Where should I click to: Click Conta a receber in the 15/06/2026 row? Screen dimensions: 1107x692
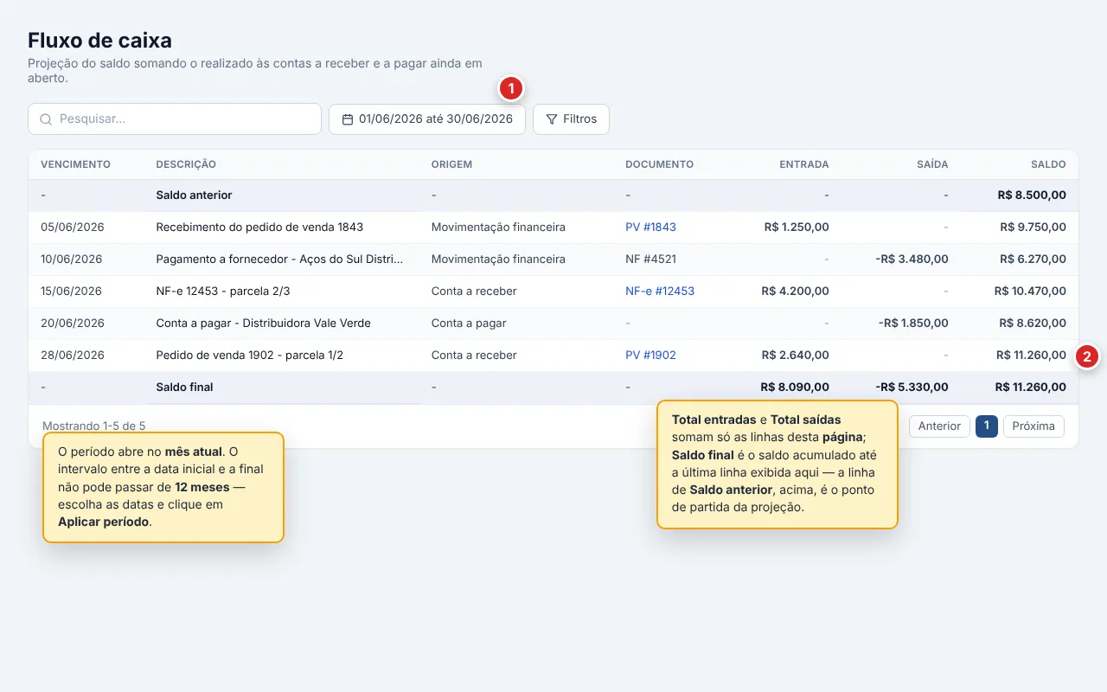pyautogui.click(x=474, y=292)
